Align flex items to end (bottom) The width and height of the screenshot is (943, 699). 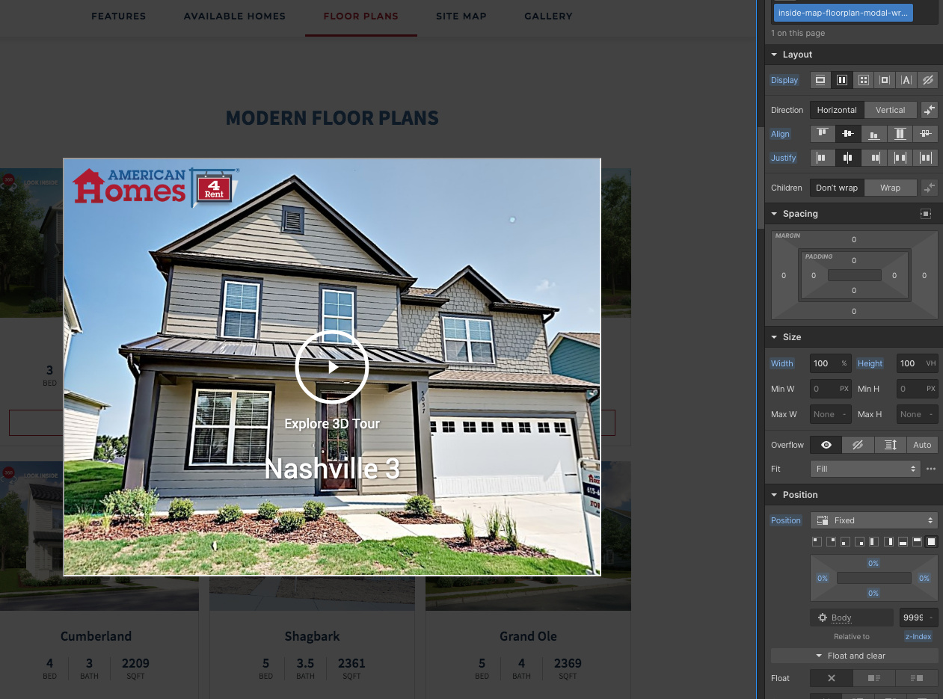874,134
